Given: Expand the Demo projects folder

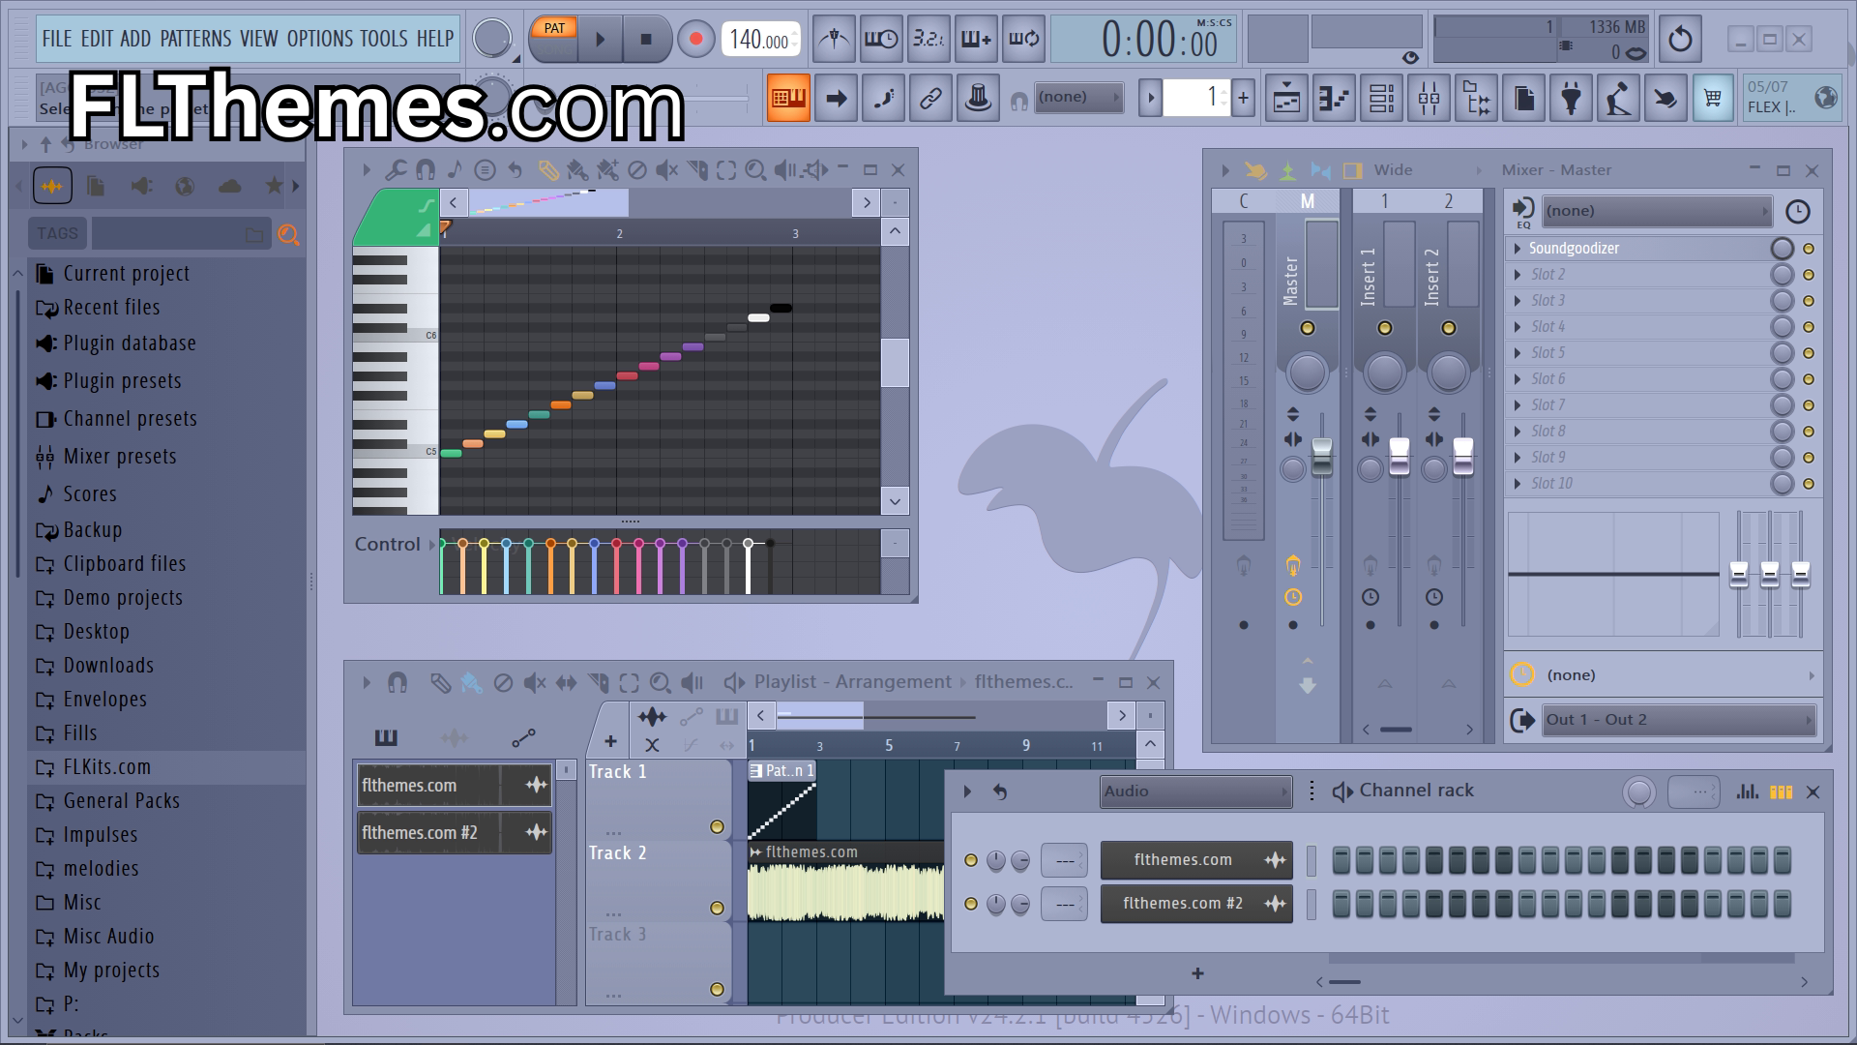Looking at the screenshot, I should click(x=123, y=598).
